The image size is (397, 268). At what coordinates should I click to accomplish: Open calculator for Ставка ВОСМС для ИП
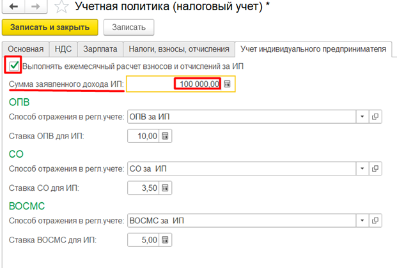(x=165, y=239)
